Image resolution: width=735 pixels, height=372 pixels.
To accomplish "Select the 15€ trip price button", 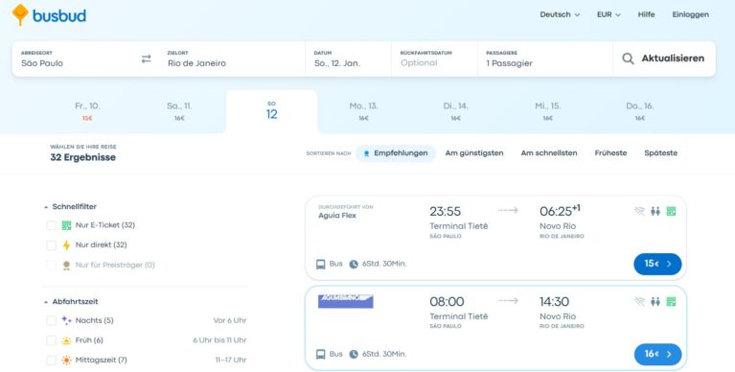I will [657, 264].
